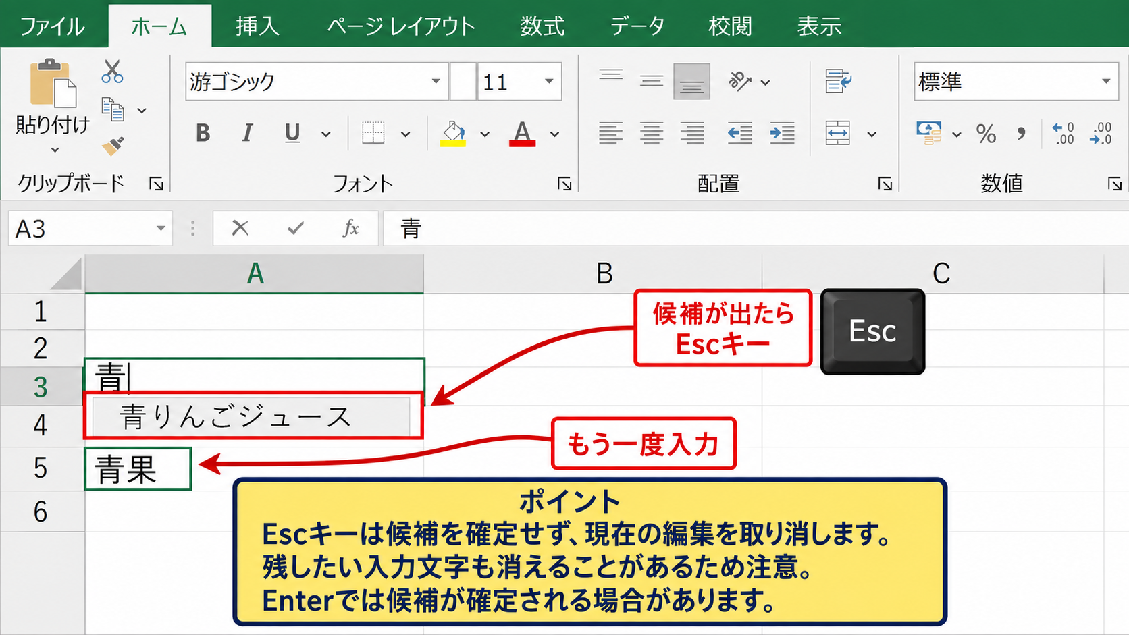Cancel entry with the X formula bar icon
Image resolution: width=1129 pixels, height=635 pixels.
[x=240, y=228]
